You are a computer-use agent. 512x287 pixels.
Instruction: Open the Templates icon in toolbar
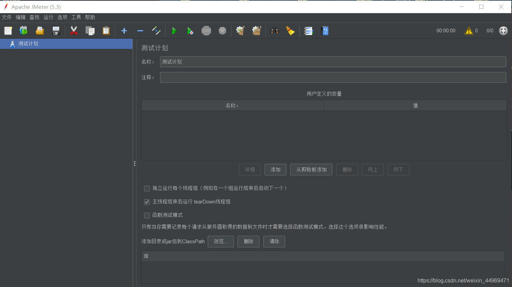[x=24, y=31]
